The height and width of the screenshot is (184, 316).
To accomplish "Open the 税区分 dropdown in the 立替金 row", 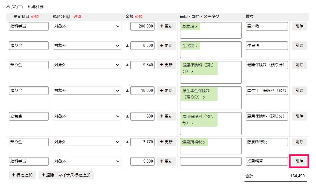I will (x=87, y=116).
